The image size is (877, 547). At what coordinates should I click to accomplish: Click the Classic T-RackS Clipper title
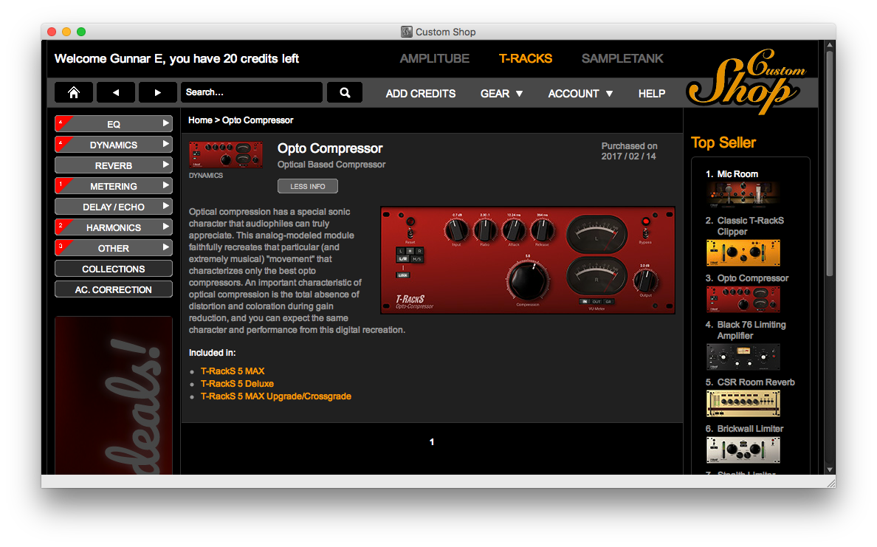(751, 226)
